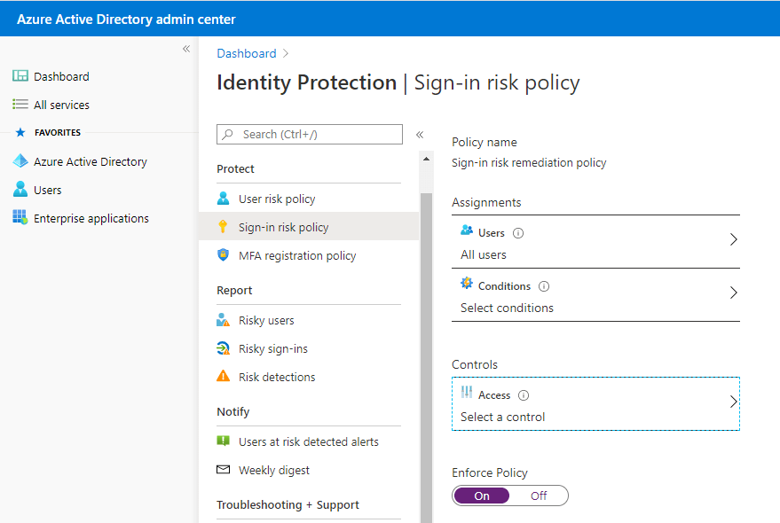Click the Enterprise applications grid icon
The width and height of the screenshot is (780, 523).
point(20,217)
